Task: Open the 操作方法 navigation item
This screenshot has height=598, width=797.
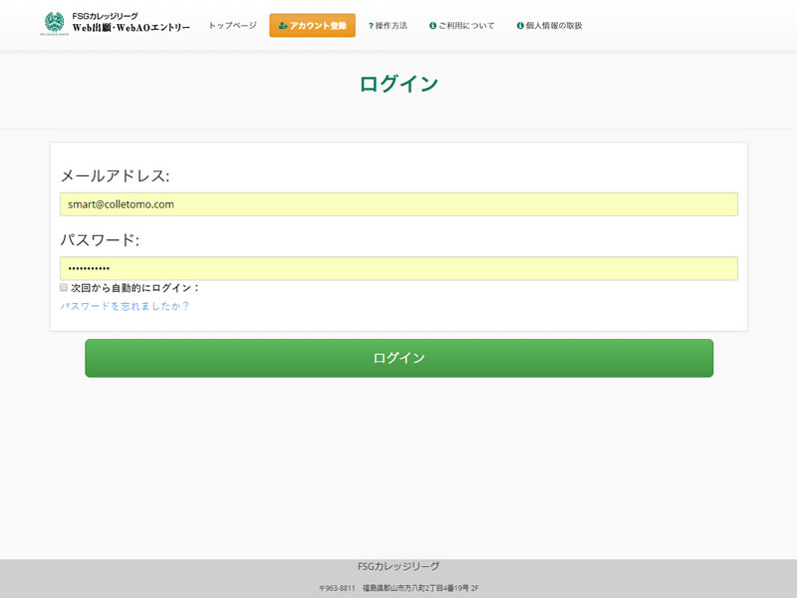Action: (x=392, y=26)
